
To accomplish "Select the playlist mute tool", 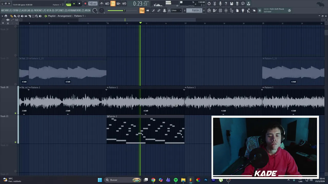I will [22, 16].
